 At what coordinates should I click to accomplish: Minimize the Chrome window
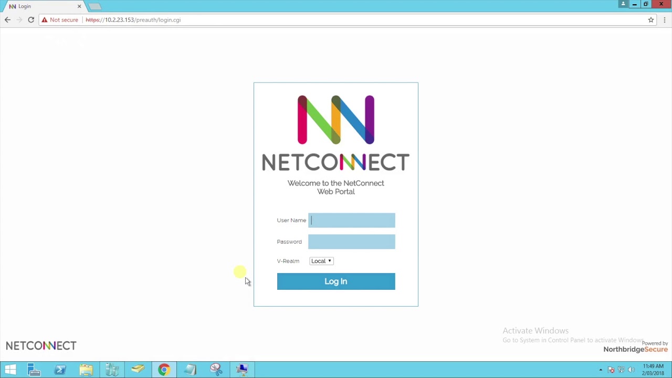pos(635,4)
